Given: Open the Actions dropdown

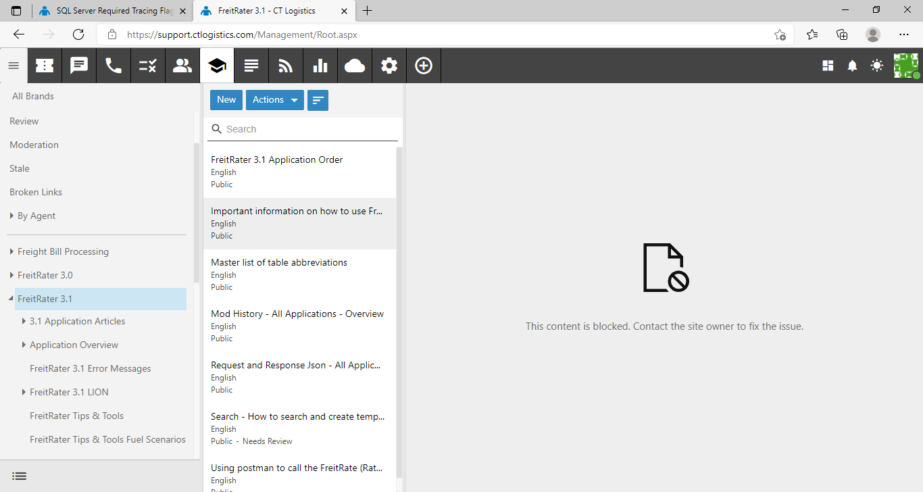Looking at the screenshot, I should point(274,100).
